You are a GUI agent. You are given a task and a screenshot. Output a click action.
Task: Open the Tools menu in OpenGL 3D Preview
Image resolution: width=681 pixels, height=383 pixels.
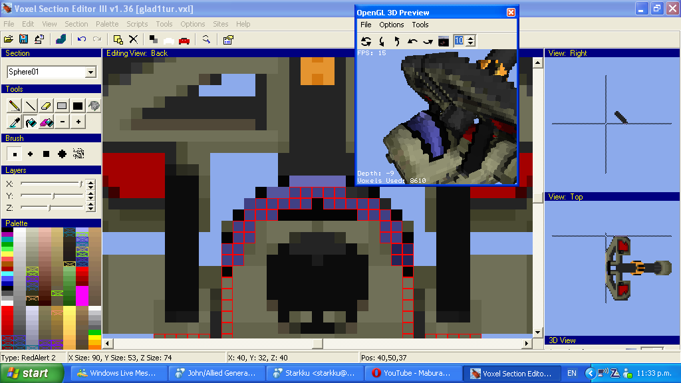click(420, 25)
